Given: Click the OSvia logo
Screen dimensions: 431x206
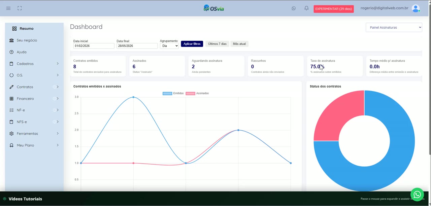Looking at the screenshot, I should pyautogui.click(x=214, y=8).
